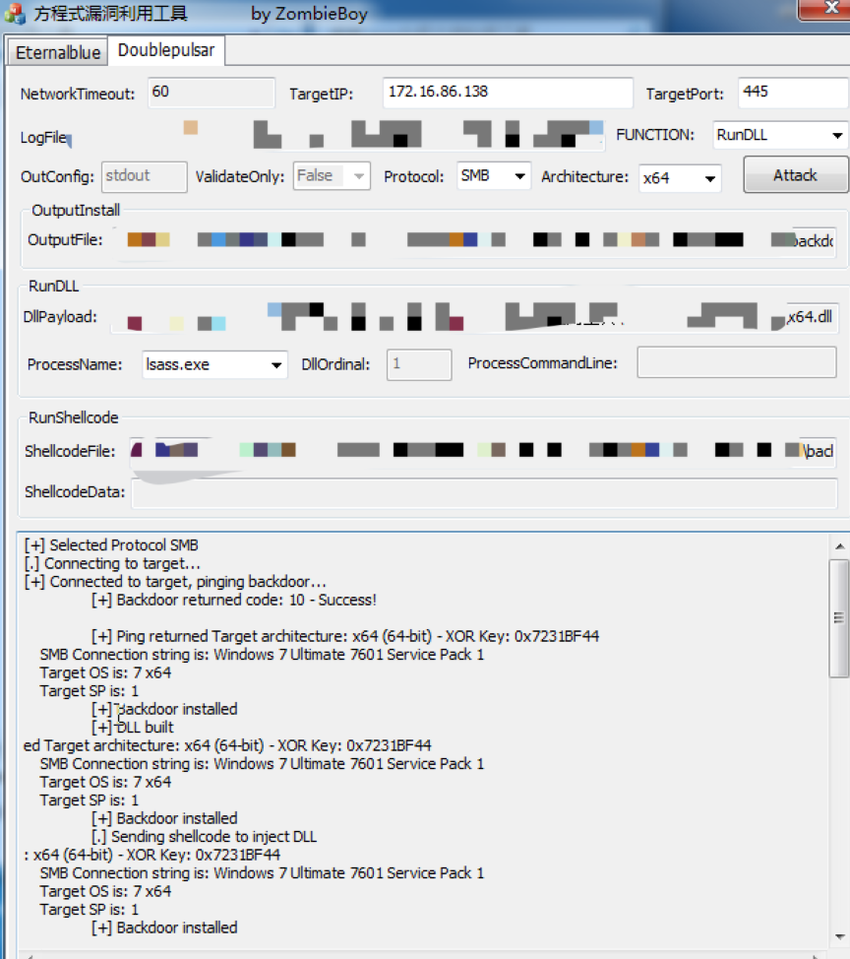The width and height of the screenshot is (850, 959).
Task: Click the DllOrdinal field
Action: click(419, 364)
